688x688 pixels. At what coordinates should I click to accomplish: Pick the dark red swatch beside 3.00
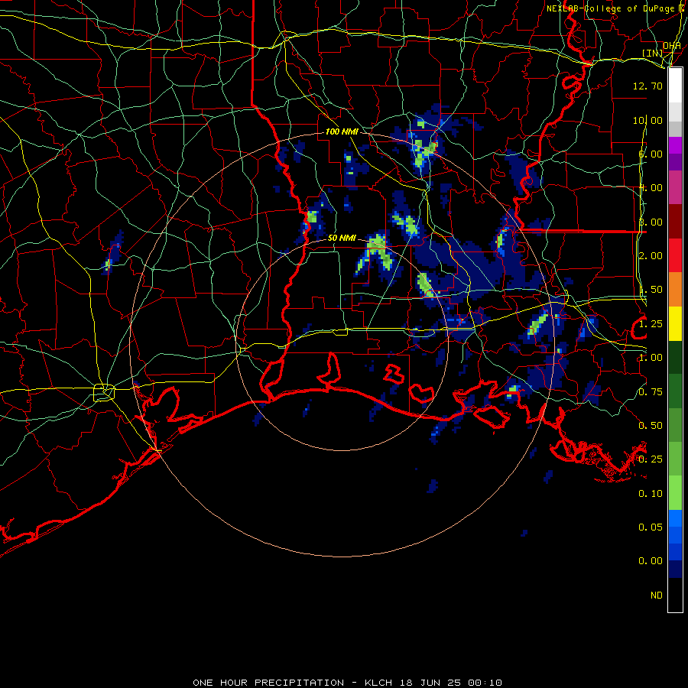675,222
